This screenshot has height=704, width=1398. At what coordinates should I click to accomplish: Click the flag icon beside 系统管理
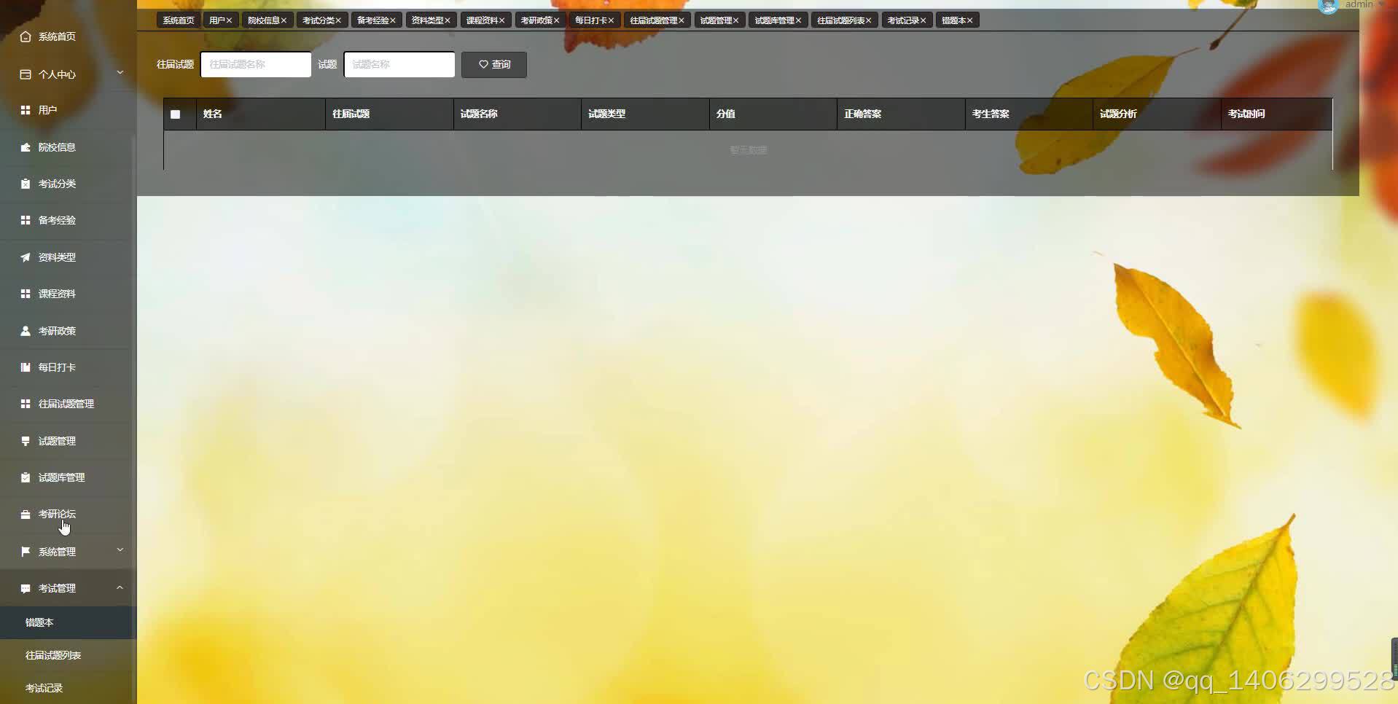coord(26,552)
